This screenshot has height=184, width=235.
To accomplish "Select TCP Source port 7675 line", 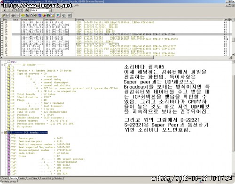I will pyautogui.click(x=37, y=138).
